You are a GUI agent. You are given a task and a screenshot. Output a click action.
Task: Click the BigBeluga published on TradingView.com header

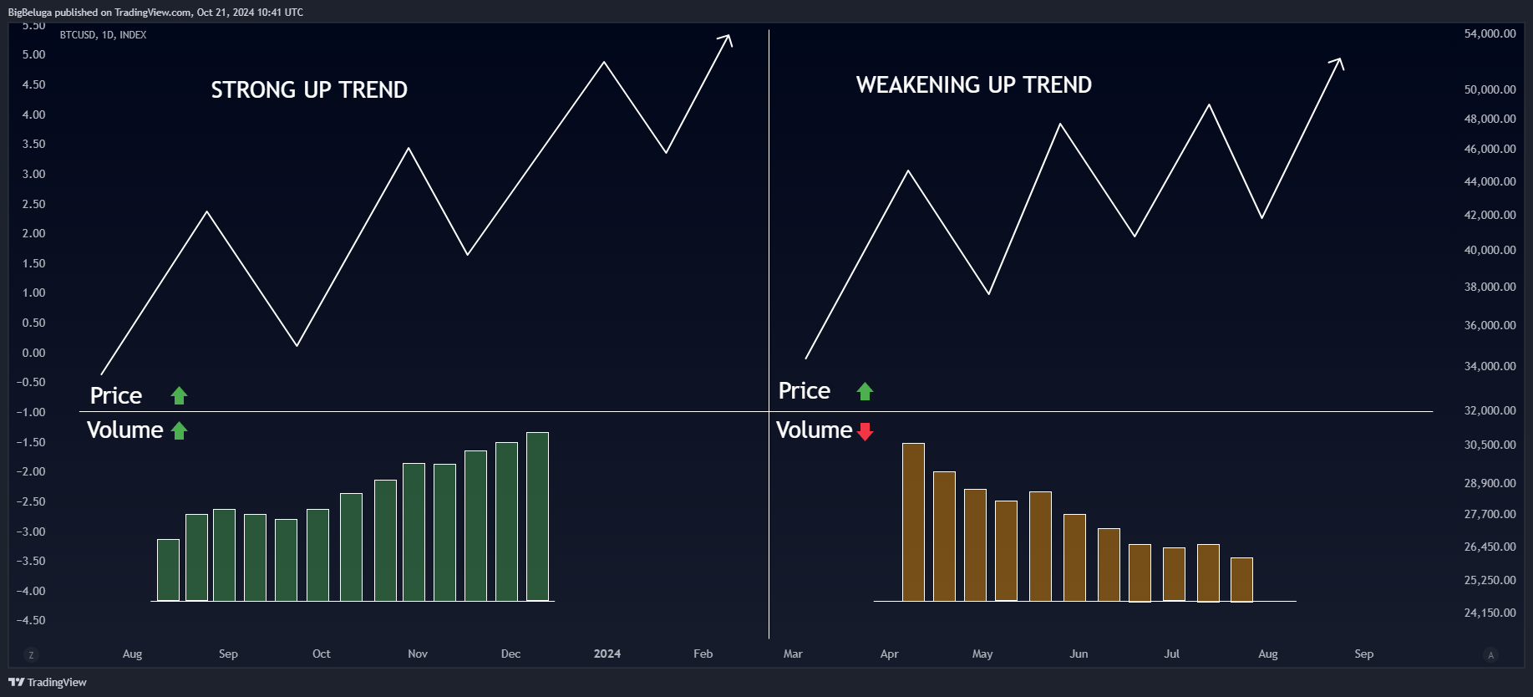[155, 12]
